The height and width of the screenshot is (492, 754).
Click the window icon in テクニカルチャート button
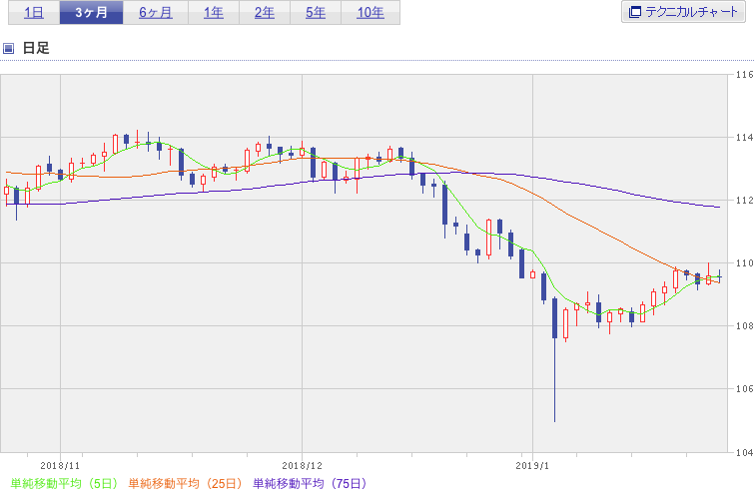pyautogui.click(x=635, y=12)
